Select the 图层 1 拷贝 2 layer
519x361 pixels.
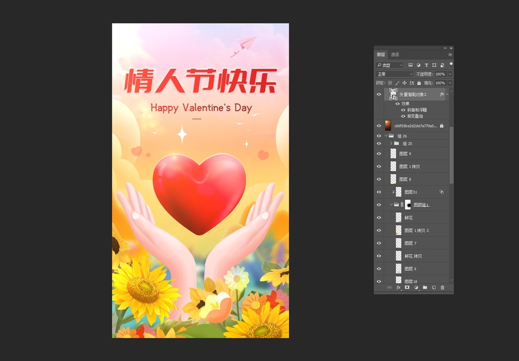[416, 230]
